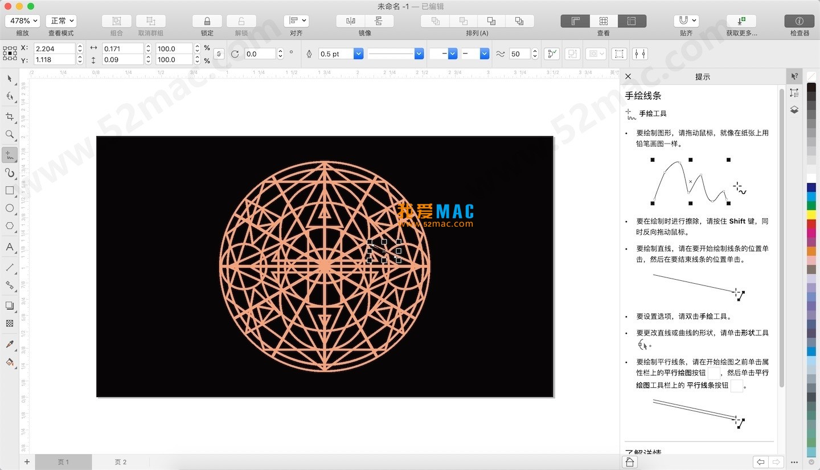Lock the object with 锁定 button

[207, 21]
